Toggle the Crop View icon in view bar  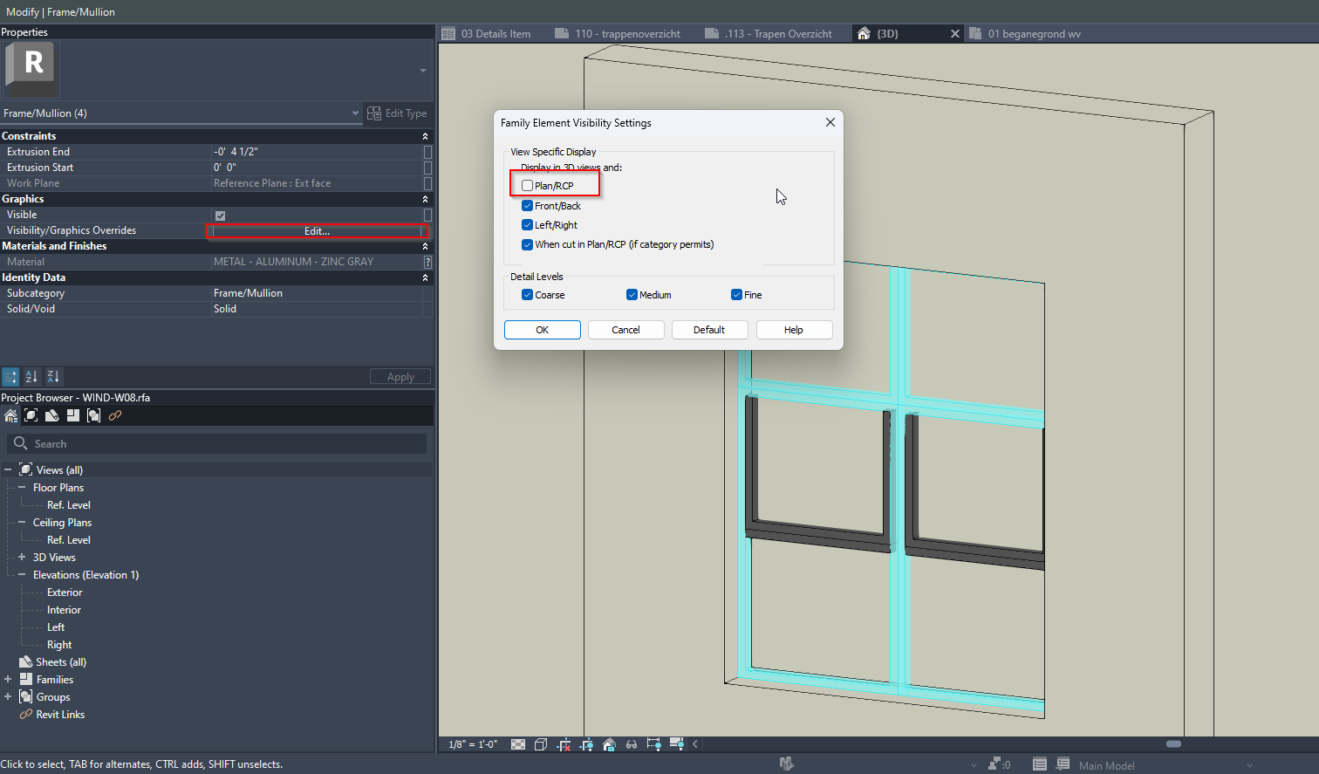tap(564, 744)
